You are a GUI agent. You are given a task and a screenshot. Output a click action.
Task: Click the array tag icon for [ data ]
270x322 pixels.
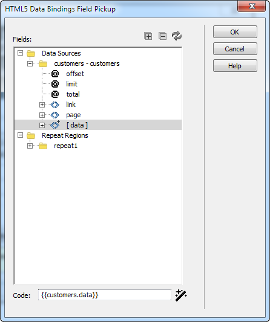pos(55,125)
